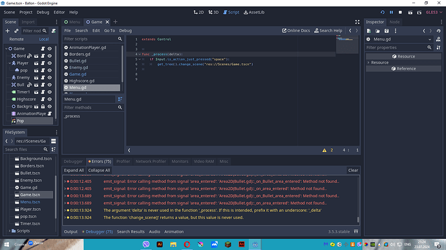
Task: Toggle the alphabetical method sort icon
Action: click(120, 99)
